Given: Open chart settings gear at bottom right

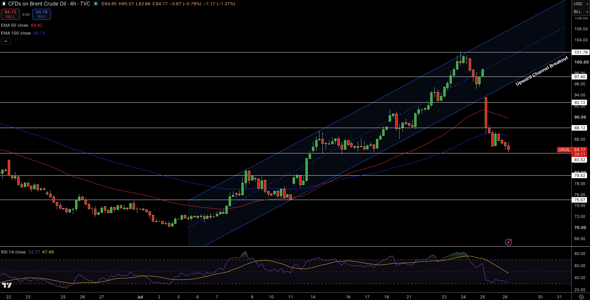Looking at the screenshot, I should (x=581, y=297).
